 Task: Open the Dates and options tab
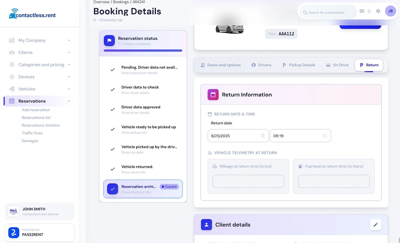[x=221, y=65]
